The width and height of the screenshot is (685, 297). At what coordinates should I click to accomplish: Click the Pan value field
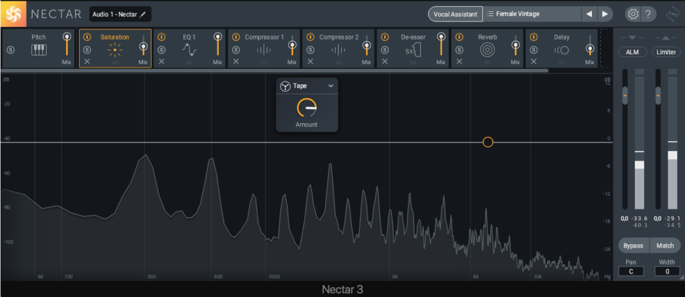click(x=631, y=271)
